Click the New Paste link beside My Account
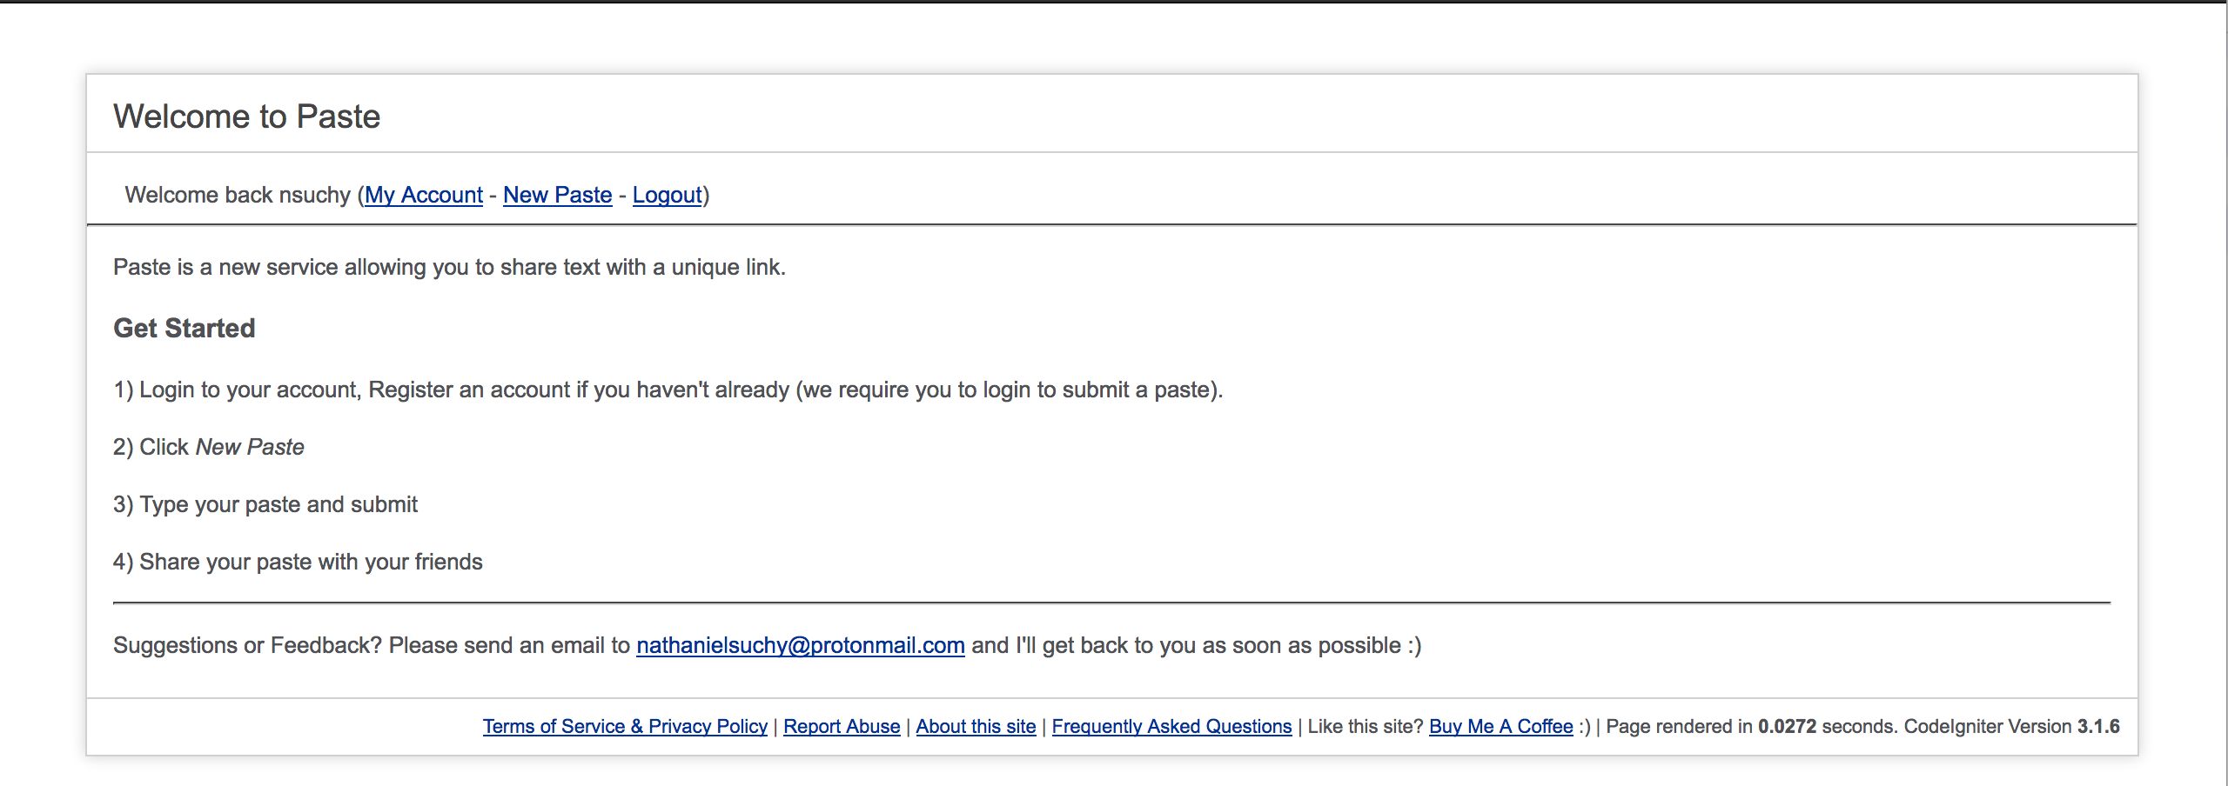The width and height of the screenshot is (2228, 786). click(557, 195)
